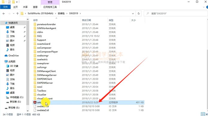
Task: Open the recent locations dropdown arrow
Action: coord(13,13)
